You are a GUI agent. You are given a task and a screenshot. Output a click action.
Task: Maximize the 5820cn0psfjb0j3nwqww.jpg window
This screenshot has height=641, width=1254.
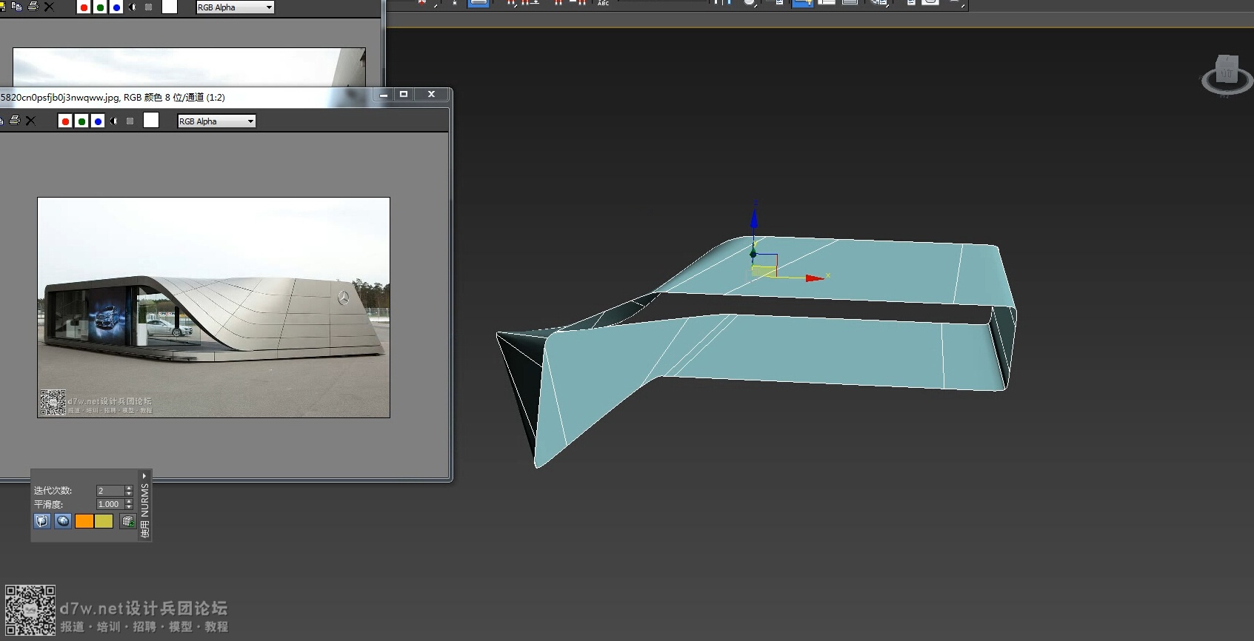404,95
